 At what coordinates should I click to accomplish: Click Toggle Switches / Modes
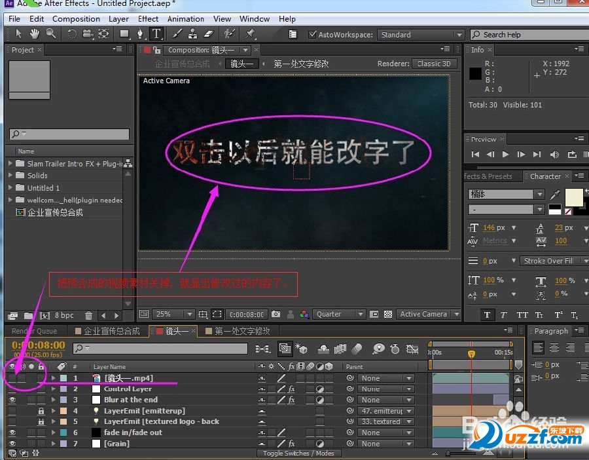[x=299, y=453]
